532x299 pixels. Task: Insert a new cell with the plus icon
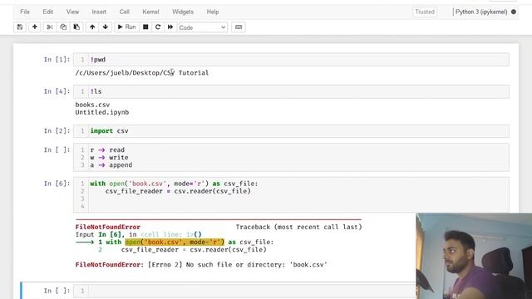click(x=35, y=27)
